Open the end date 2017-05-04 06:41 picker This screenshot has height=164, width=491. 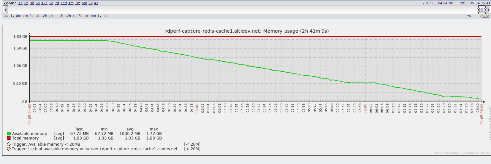coord(475,3)
